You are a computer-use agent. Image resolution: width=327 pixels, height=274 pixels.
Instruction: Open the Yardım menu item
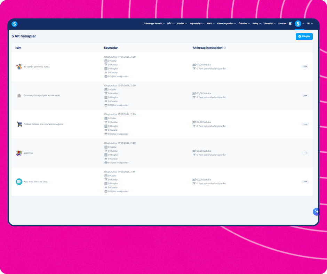(x=282, y=24)
